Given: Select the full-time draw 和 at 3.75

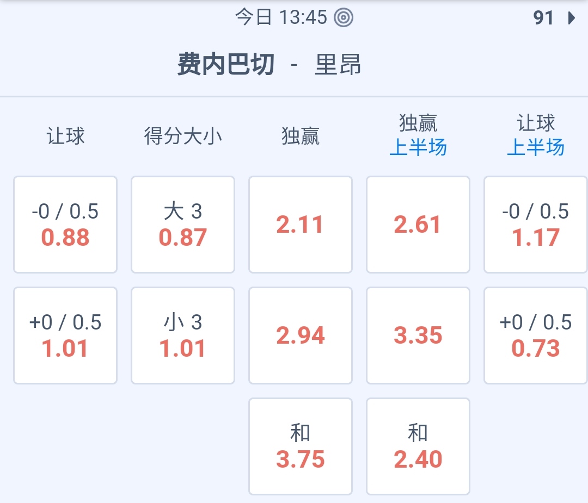Looking at the screenshot, I should click(301, 446).
